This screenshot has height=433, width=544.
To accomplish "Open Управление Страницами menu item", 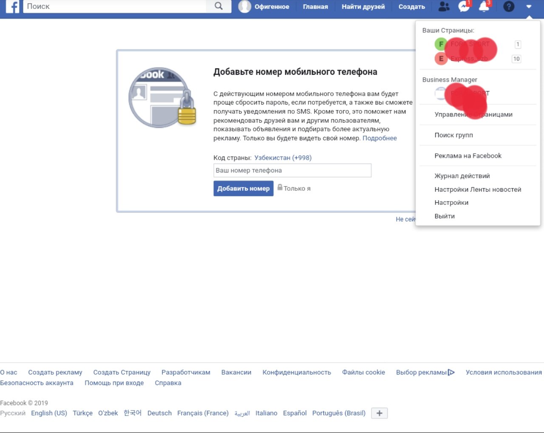I will (473, 114).
